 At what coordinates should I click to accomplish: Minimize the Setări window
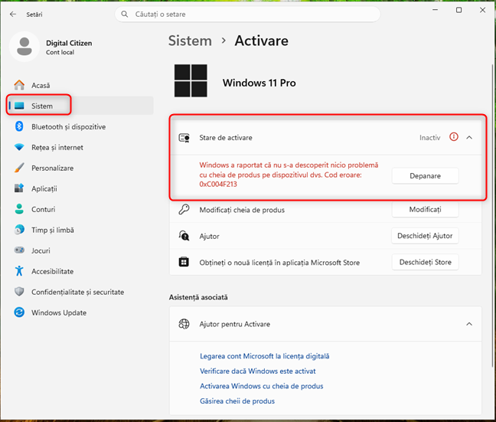pyautogui.click(x=436, y=10)
